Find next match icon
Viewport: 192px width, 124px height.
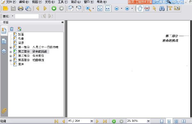51,16
